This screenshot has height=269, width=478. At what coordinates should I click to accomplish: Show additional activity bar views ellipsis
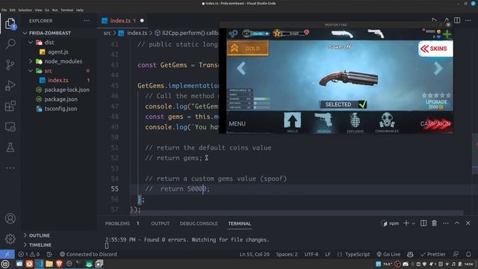(x=10, y=168)
